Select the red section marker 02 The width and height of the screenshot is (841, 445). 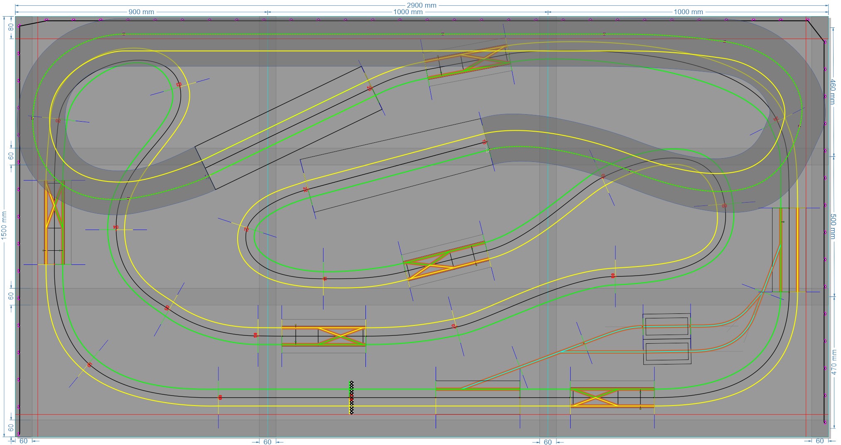pos(58,121)
